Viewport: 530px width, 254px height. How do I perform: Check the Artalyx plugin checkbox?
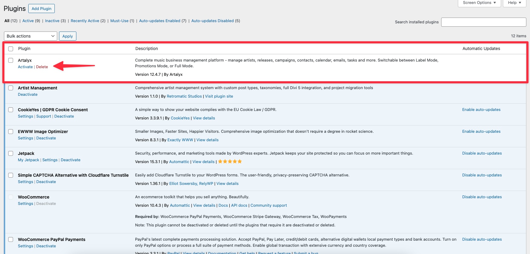pyautogui.click(x=11, y=60)
